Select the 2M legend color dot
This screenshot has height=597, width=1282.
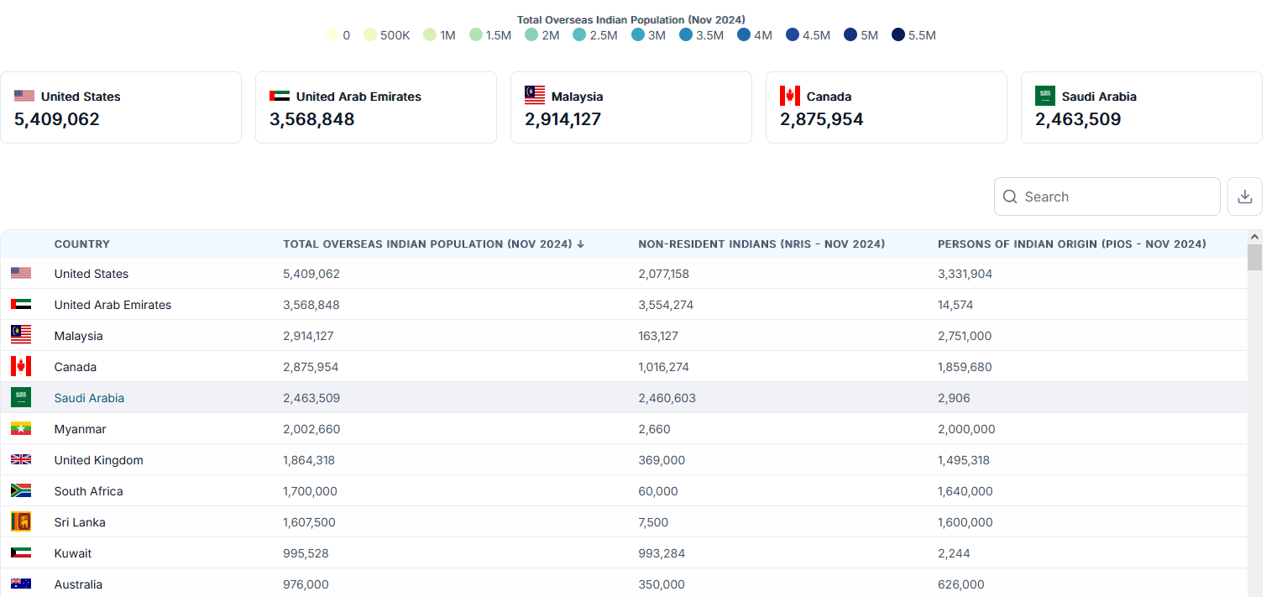pos(531,35)
